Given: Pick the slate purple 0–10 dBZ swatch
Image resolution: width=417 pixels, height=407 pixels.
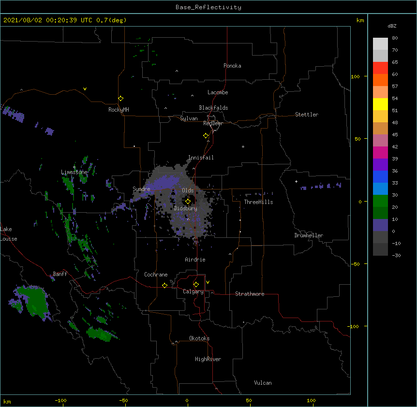Looking at the screenshot, I should click(x=380, y=225).
